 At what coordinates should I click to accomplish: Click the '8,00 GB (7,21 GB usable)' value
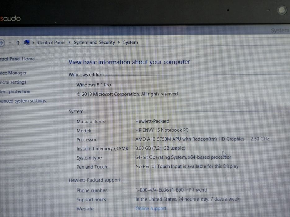160,148
